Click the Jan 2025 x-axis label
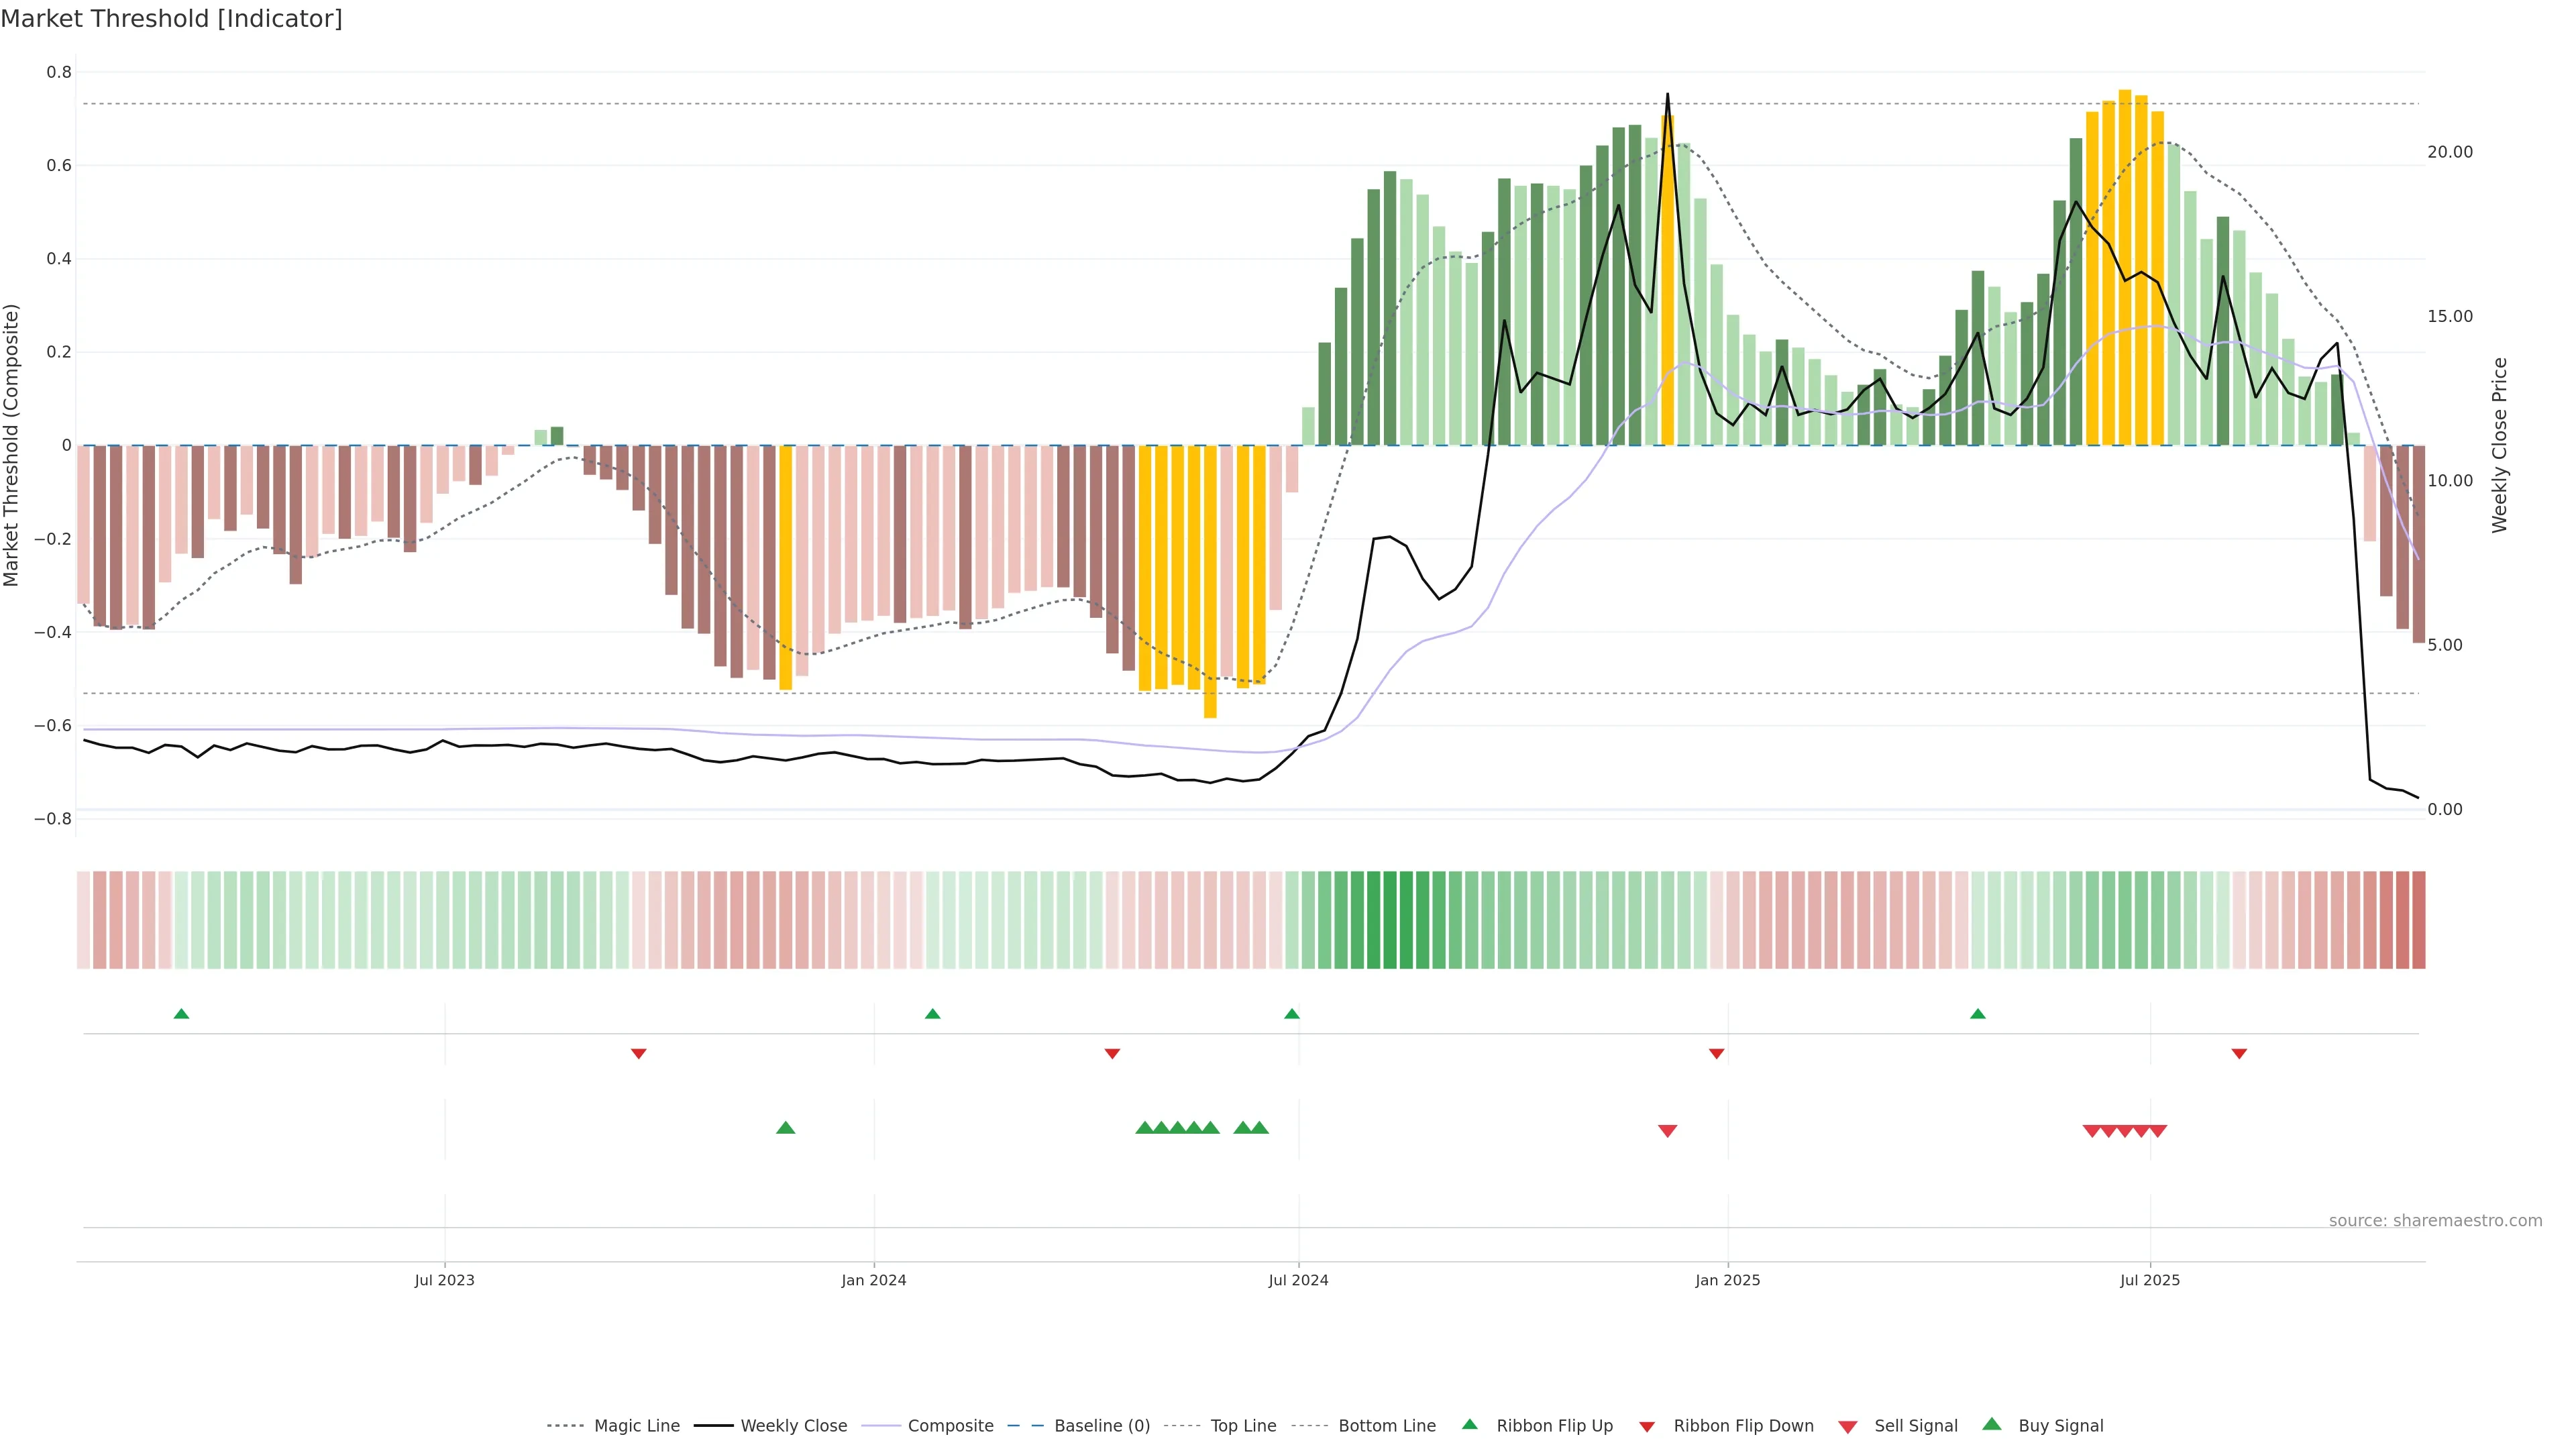 (1727, 1280)
